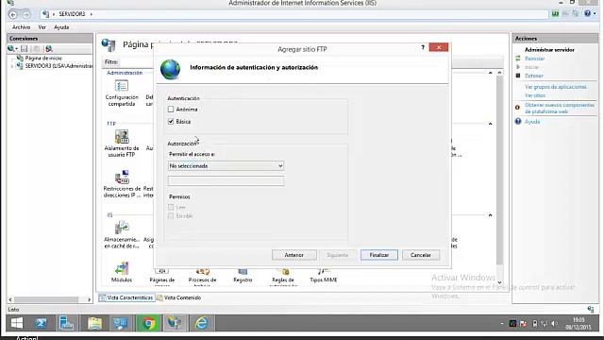The height and width of the screenshot is (340, 604).
Task: Open Server Manager from the taskbar
Action: (67, 323)
